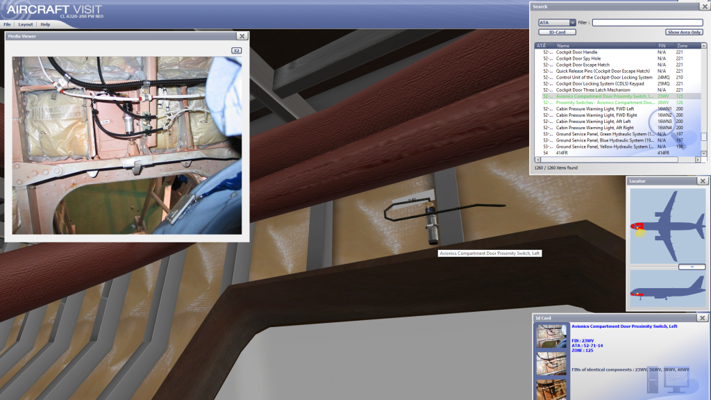Select the Avionics Compartment Door Proximity Switch row
This screenshot has width=711, height=400.
click(x=617, y=96)
